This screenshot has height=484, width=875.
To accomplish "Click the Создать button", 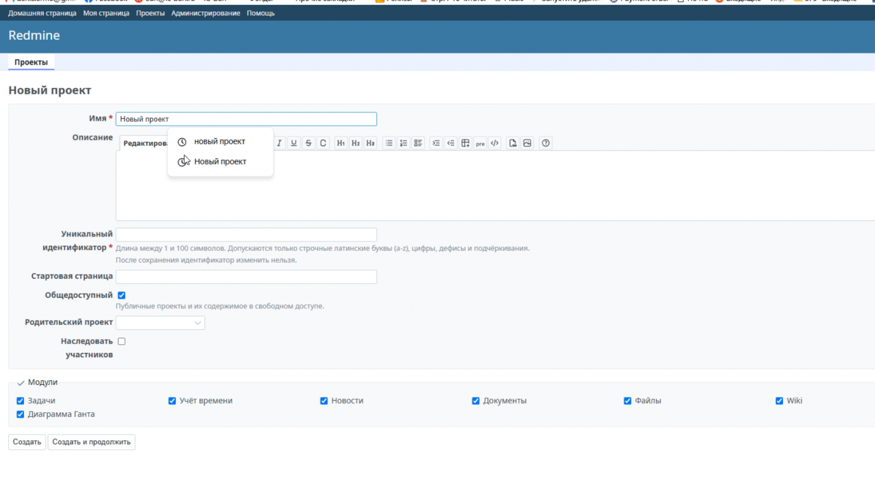I will [27, 442].
